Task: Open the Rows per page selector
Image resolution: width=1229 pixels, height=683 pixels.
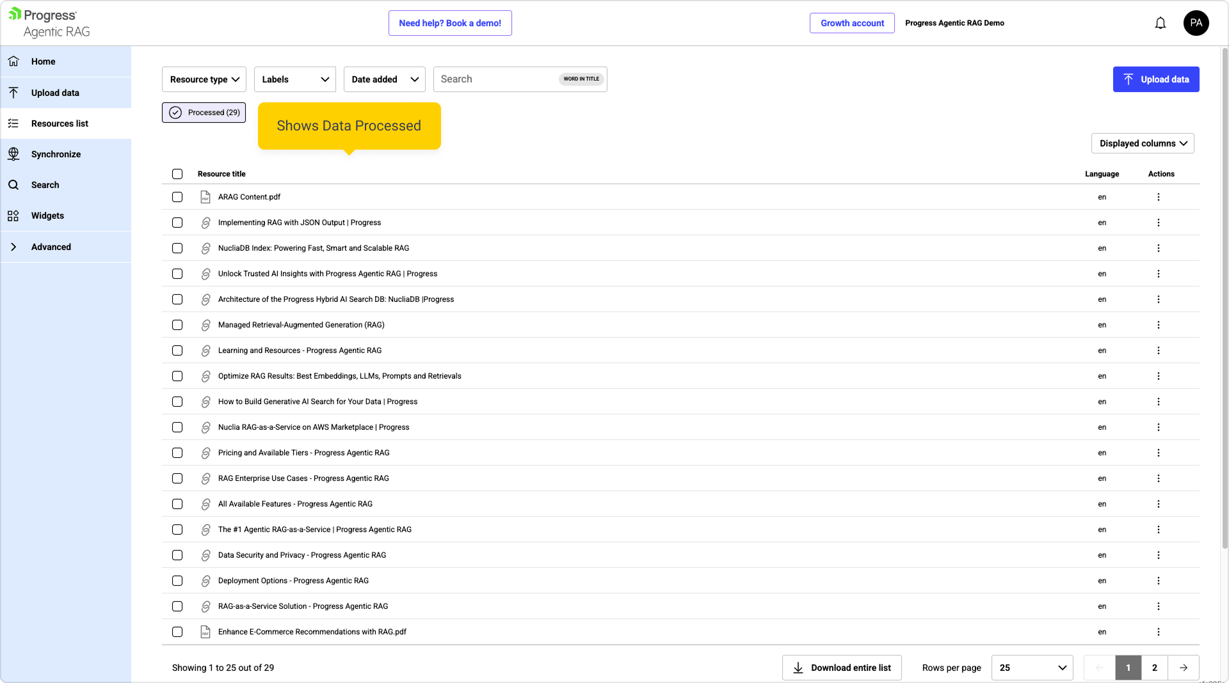Action: pyautogui.click(x=1032, y=668)
